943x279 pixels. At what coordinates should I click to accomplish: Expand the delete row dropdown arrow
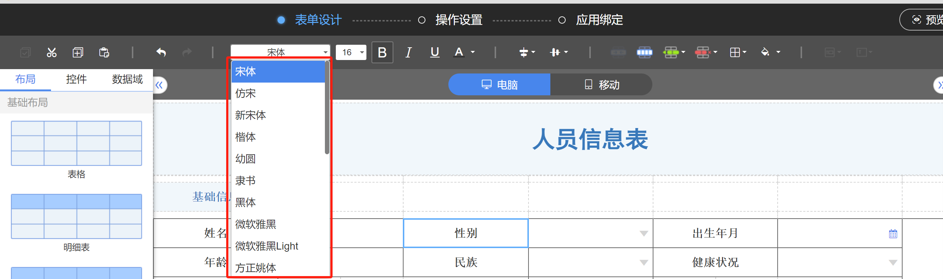(715, 52)
